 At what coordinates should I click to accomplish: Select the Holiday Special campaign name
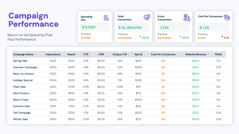(x=23, y=80)
